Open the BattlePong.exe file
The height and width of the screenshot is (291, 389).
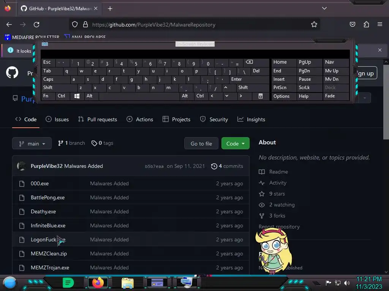pos(47,197)
